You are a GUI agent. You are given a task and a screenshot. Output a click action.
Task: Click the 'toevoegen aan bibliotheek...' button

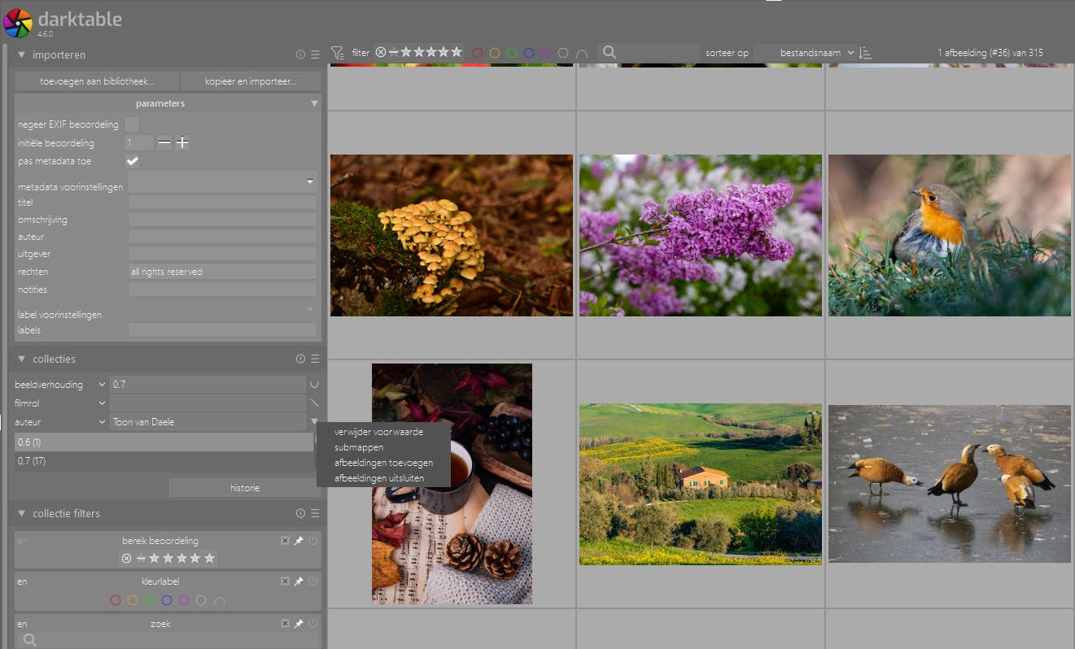97,81
